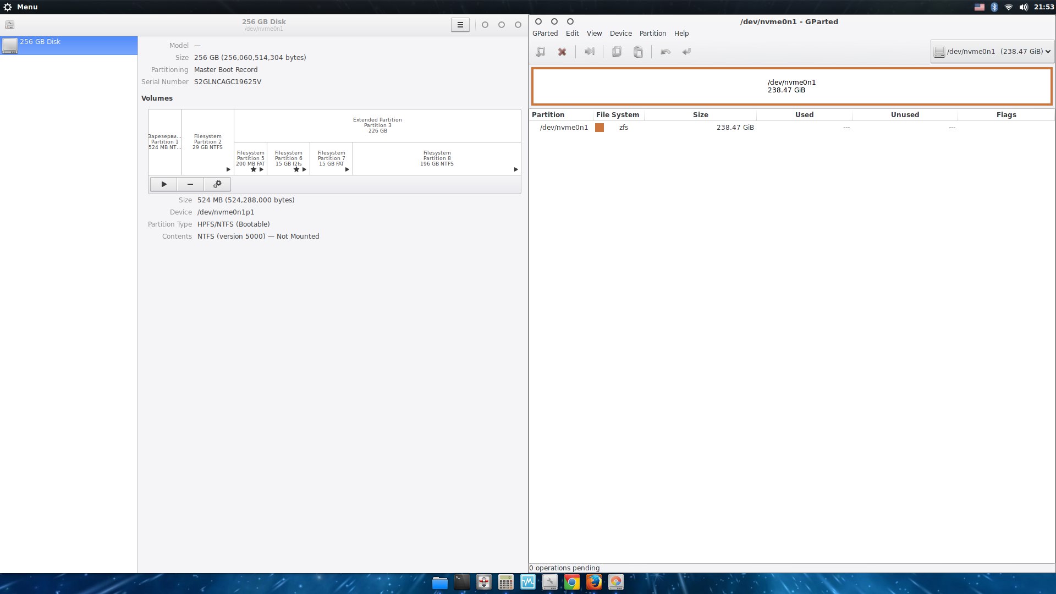The height and width of the screenshot is (594, 1056).
Task: Click the Undo last operation icon
Action: [665, 52]
